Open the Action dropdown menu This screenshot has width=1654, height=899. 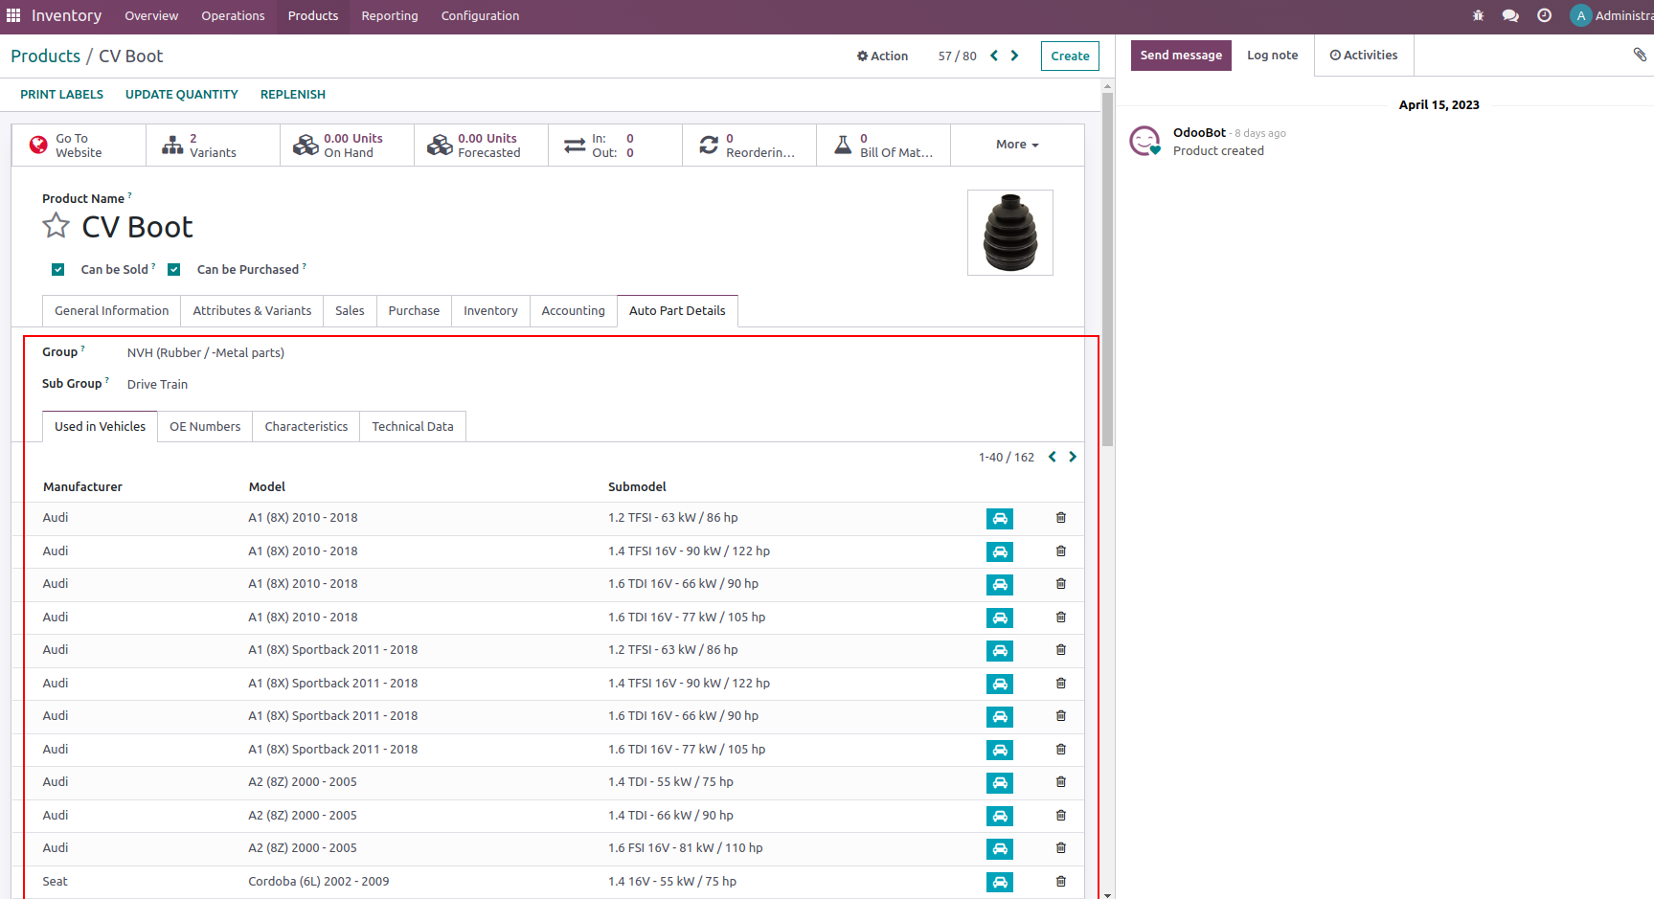[882, 56]
